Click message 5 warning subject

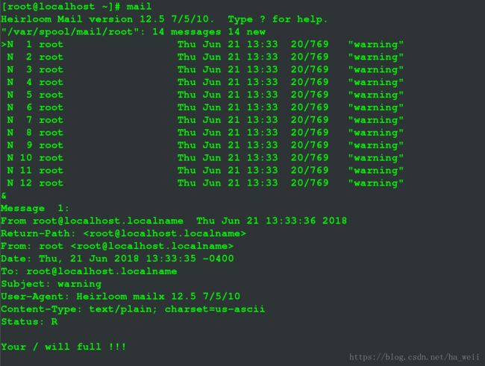376,95
